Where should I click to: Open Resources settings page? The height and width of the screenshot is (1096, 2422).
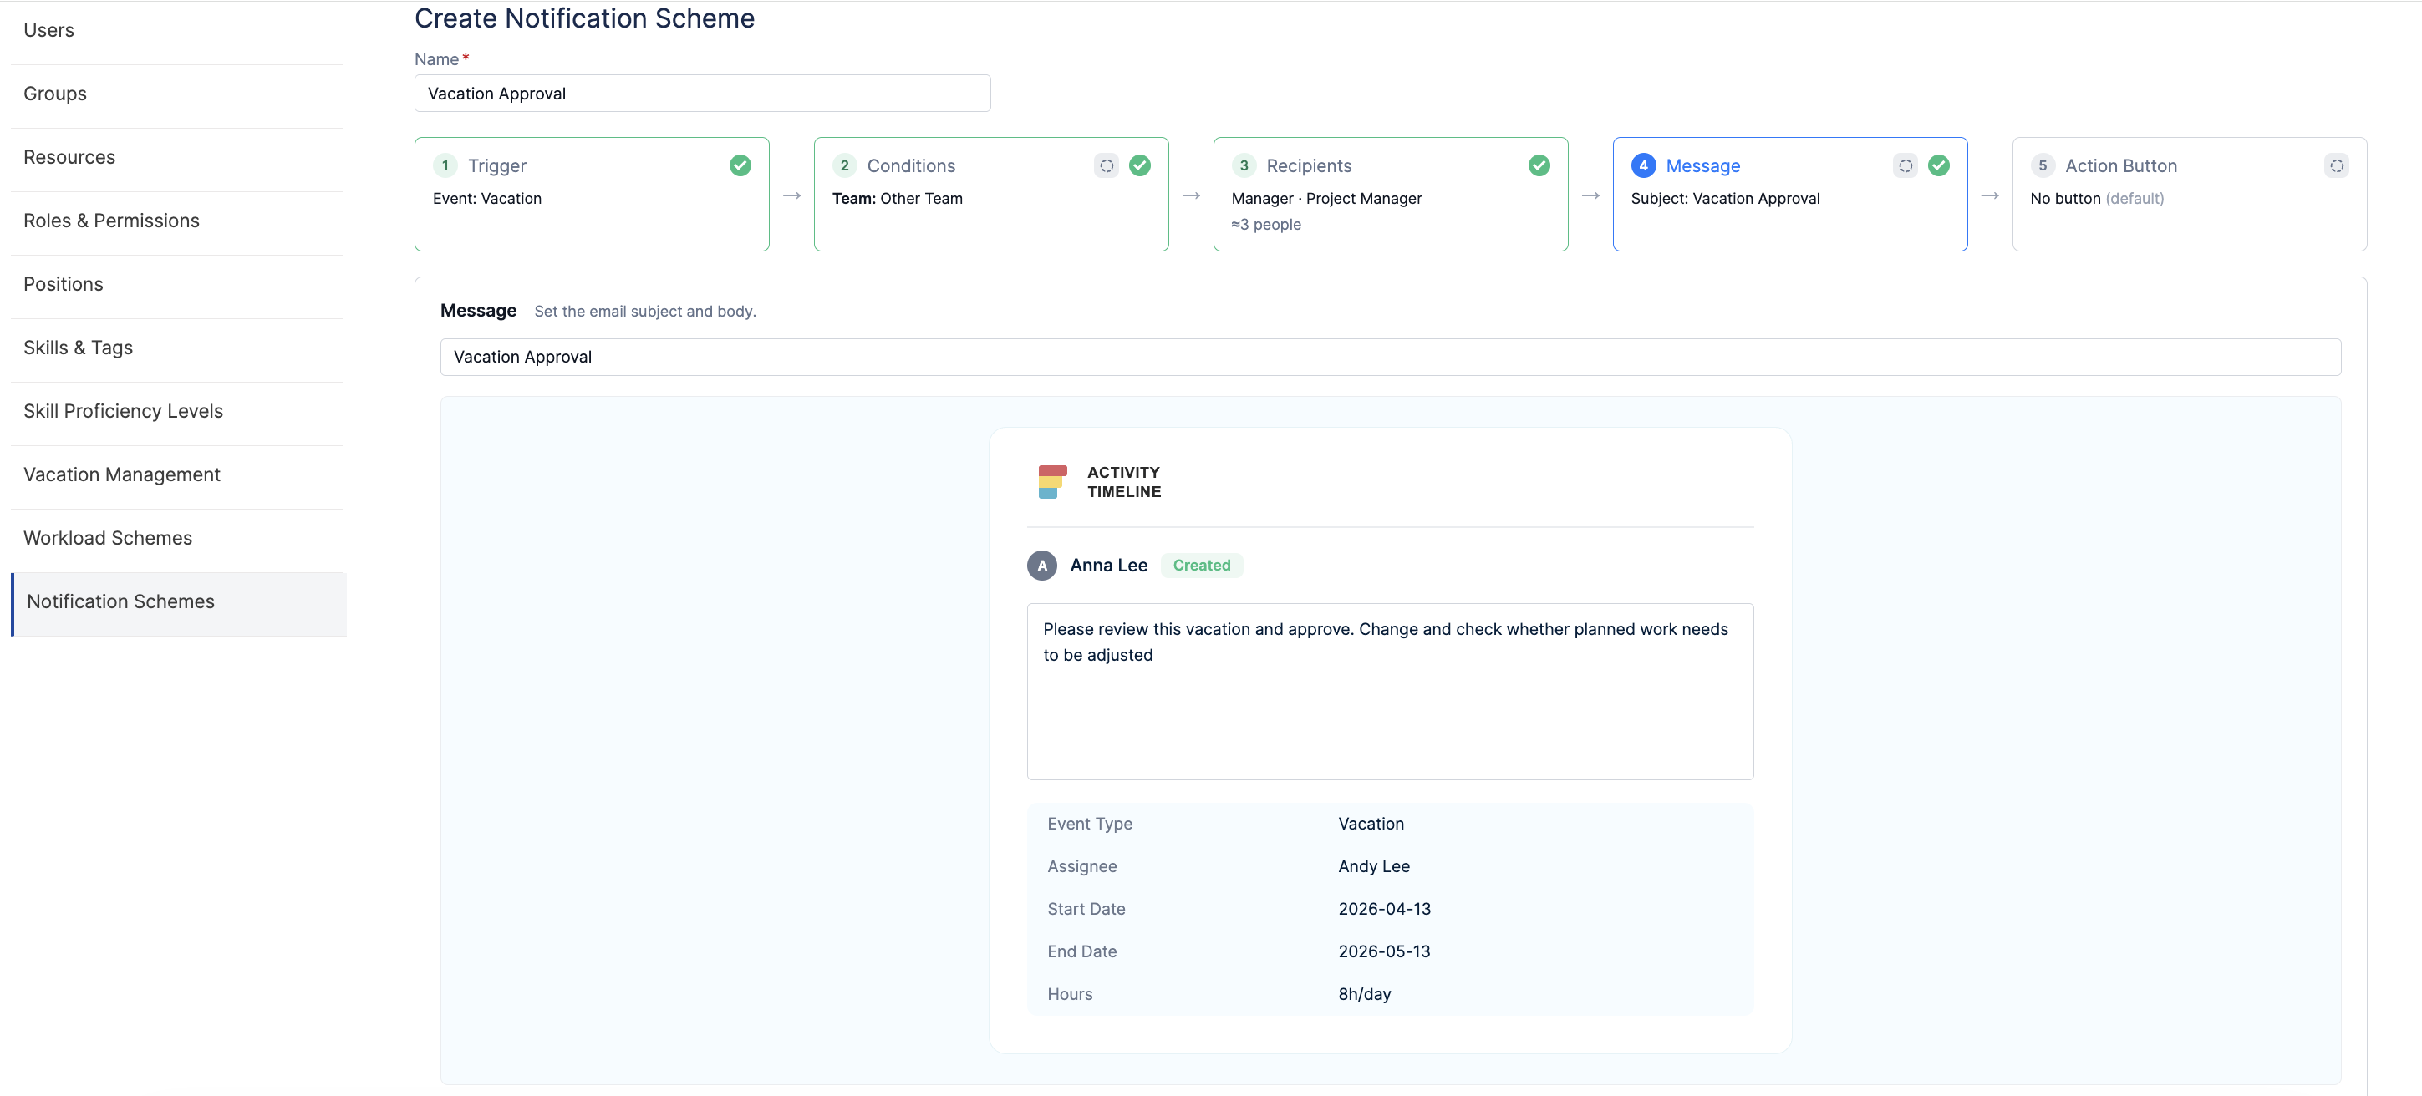[x=178, y=157]
